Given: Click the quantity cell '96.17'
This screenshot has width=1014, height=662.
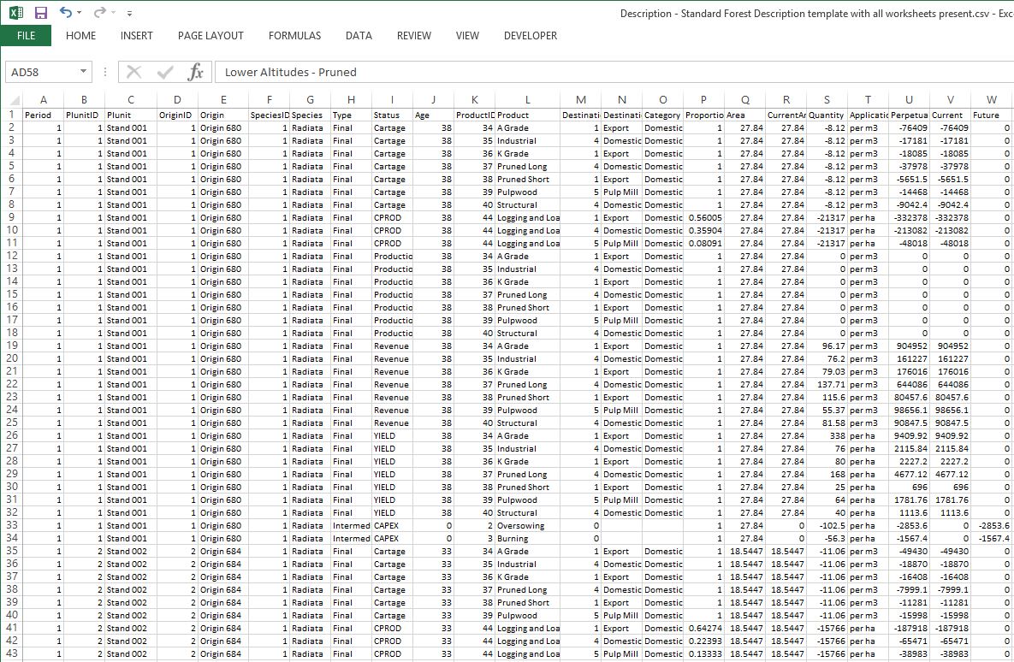Looking at the screenshot, I should (827, 346).
